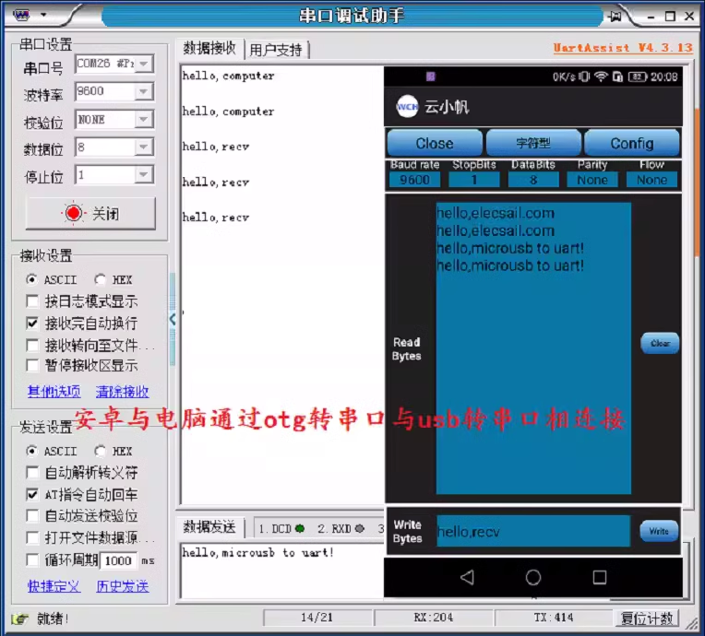Image resolution: width=705 pixels, height=636 pixels.
Task: Pin the window with the pushpin icon
Action: tap(615, 17)
